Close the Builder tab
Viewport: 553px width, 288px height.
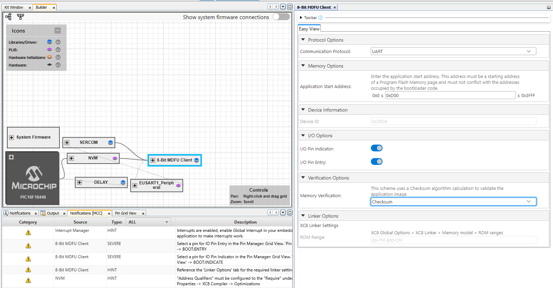click(54, 8)
